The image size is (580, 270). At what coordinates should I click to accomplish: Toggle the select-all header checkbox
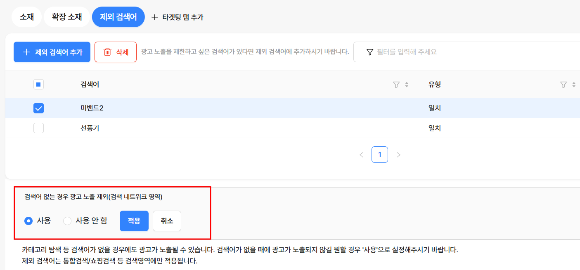[38, 85]
